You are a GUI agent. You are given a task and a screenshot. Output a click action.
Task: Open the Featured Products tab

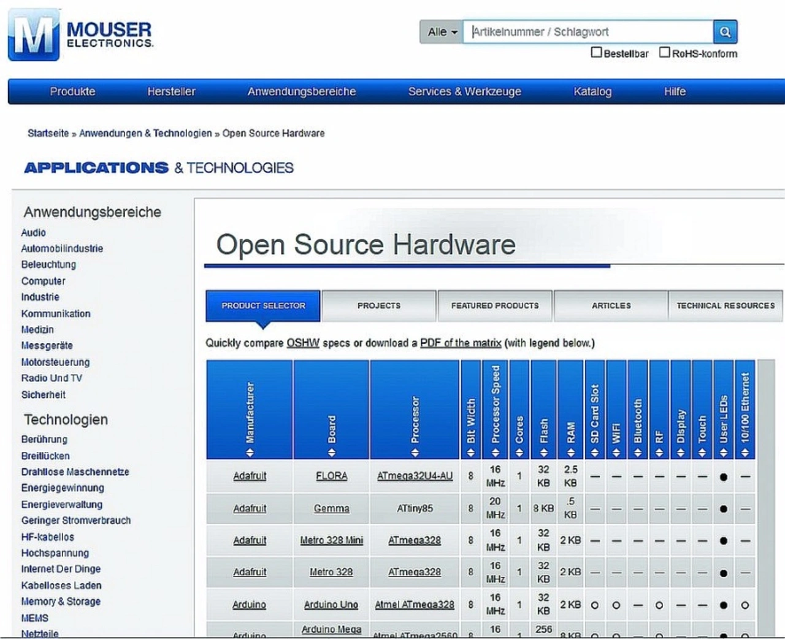pos(495,305)
